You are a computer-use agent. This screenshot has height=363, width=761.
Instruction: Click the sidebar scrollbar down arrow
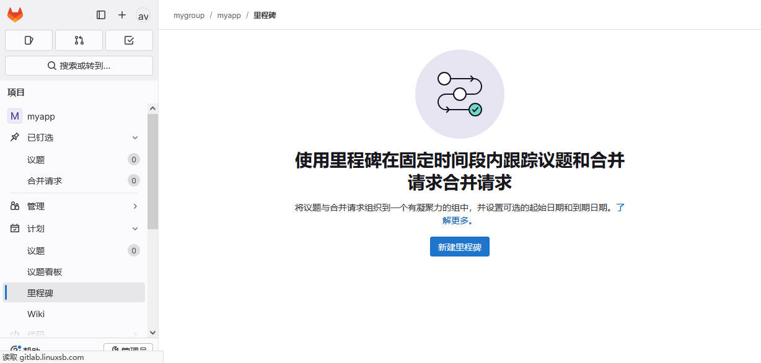coord(152,333)
